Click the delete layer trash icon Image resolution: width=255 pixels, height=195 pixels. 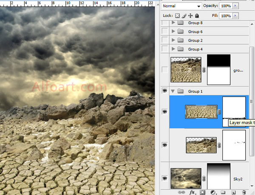(x=244, y=192)
